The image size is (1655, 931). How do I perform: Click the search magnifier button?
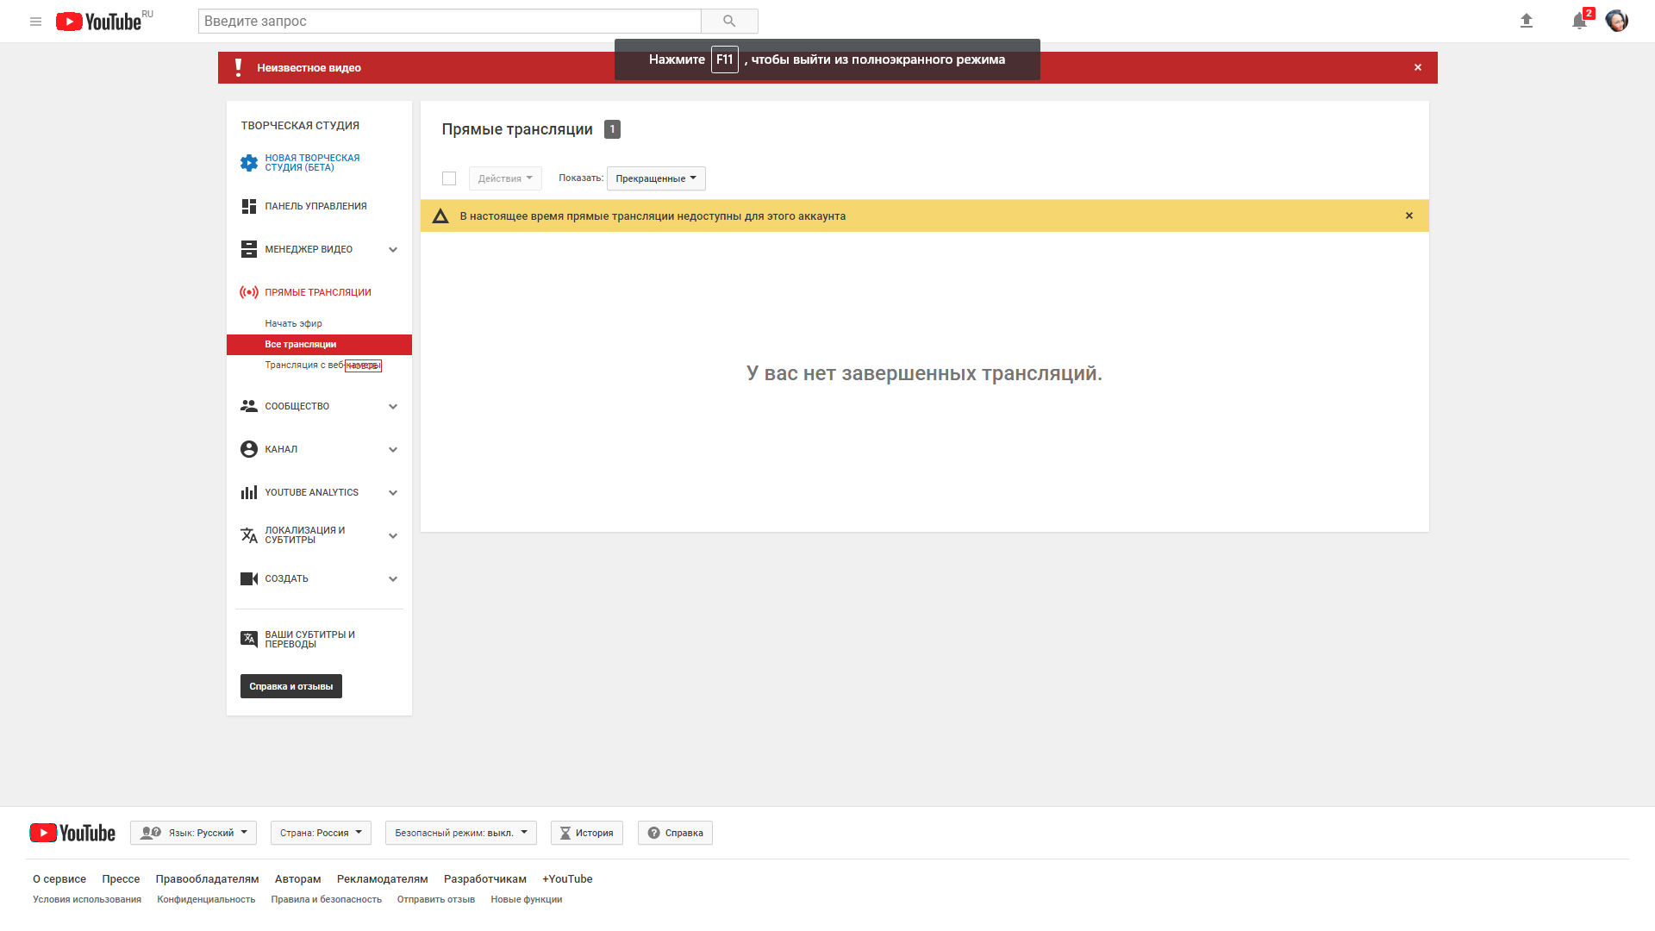coord(729,22)
